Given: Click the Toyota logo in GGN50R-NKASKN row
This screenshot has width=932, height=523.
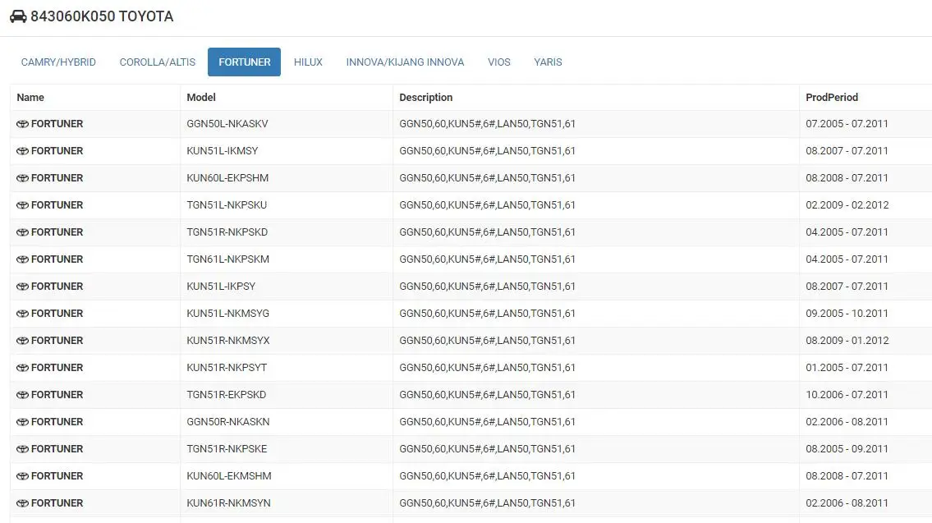Looking at the screenshot, I should coord(23,422).
